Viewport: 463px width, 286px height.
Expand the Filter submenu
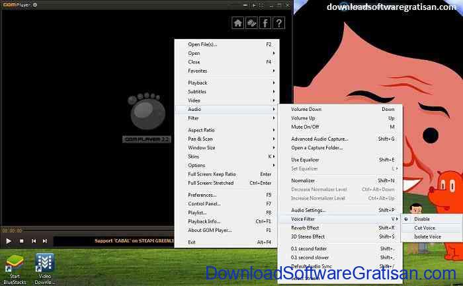tap(226, 118)
